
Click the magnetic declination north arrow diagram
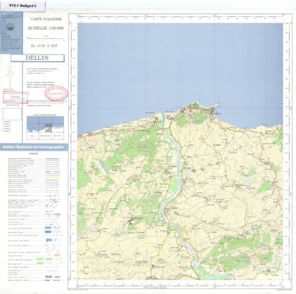[10, 76]
